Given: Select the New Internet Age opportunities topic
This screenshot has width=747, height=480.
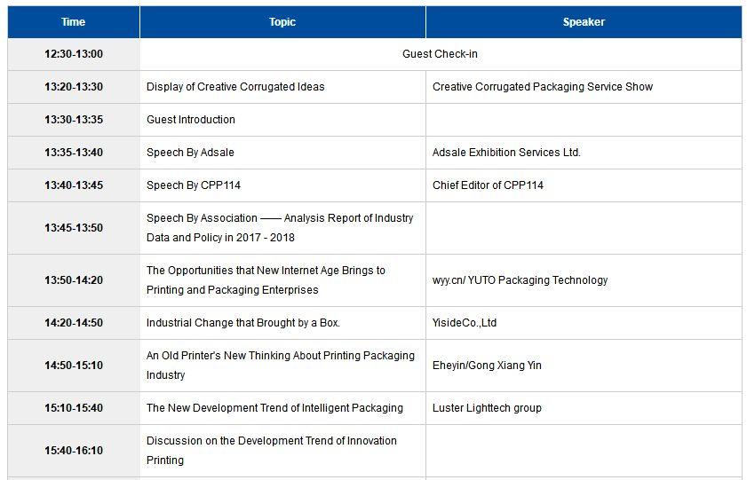Looking at the screenshot, I should tap(266, 280).
